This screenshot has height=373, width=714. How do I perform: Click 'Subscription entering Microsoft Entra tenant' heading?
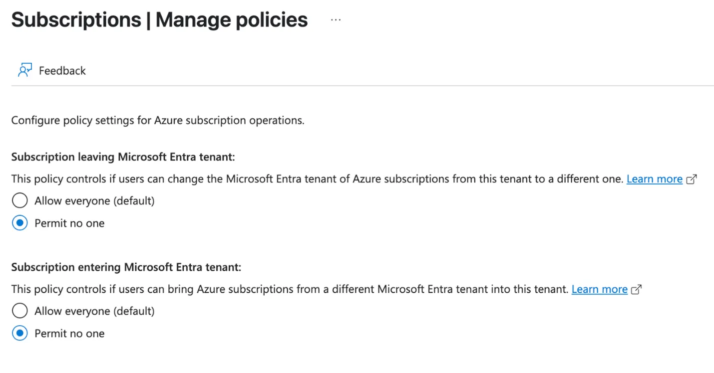point(126,267)
